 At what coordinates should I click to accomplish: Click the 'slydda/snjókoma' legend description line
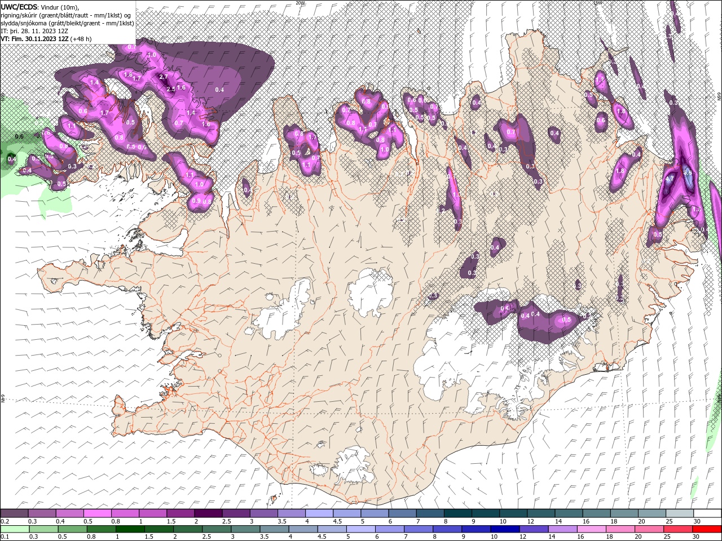[67, 23]
